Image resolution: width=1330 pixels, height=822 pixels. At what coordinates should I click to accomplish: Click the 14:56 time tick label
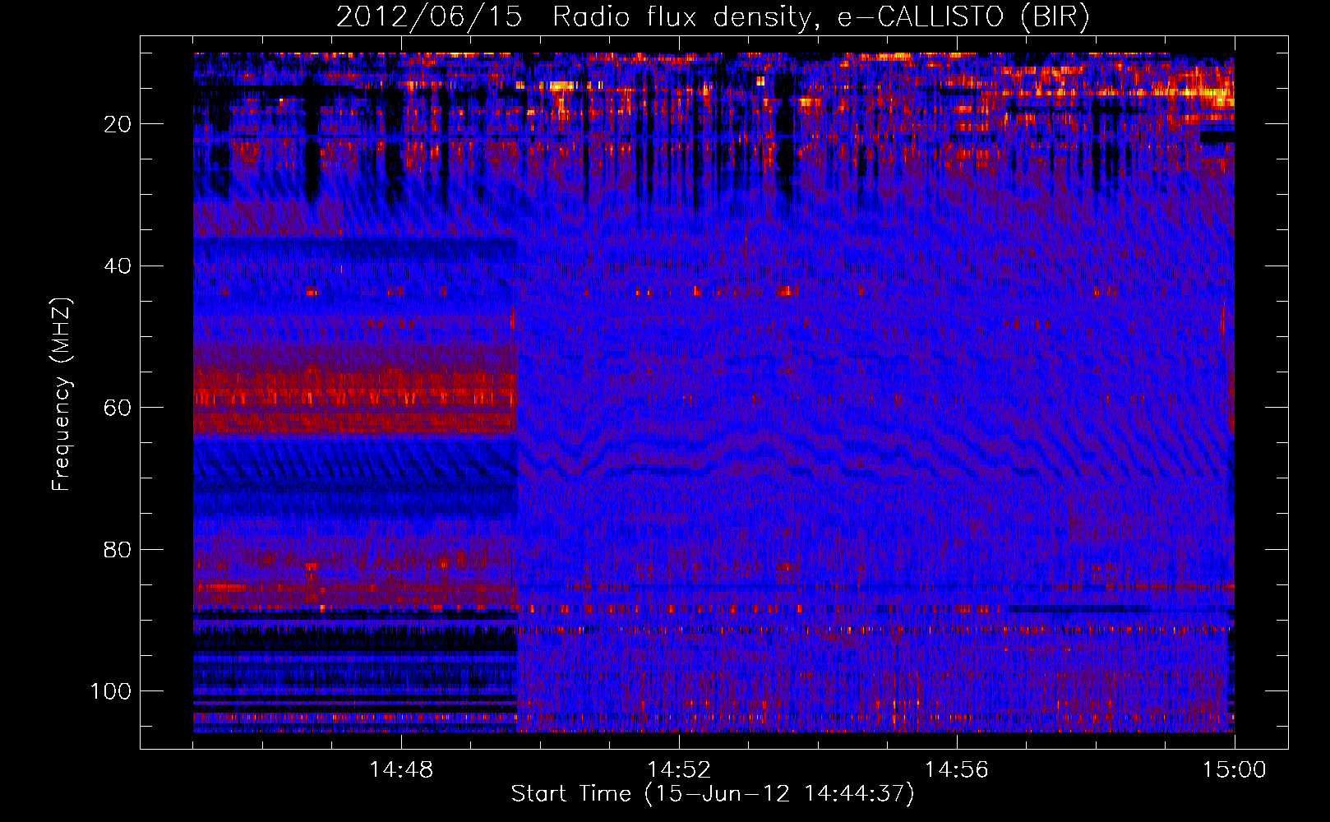pos(957,770)
